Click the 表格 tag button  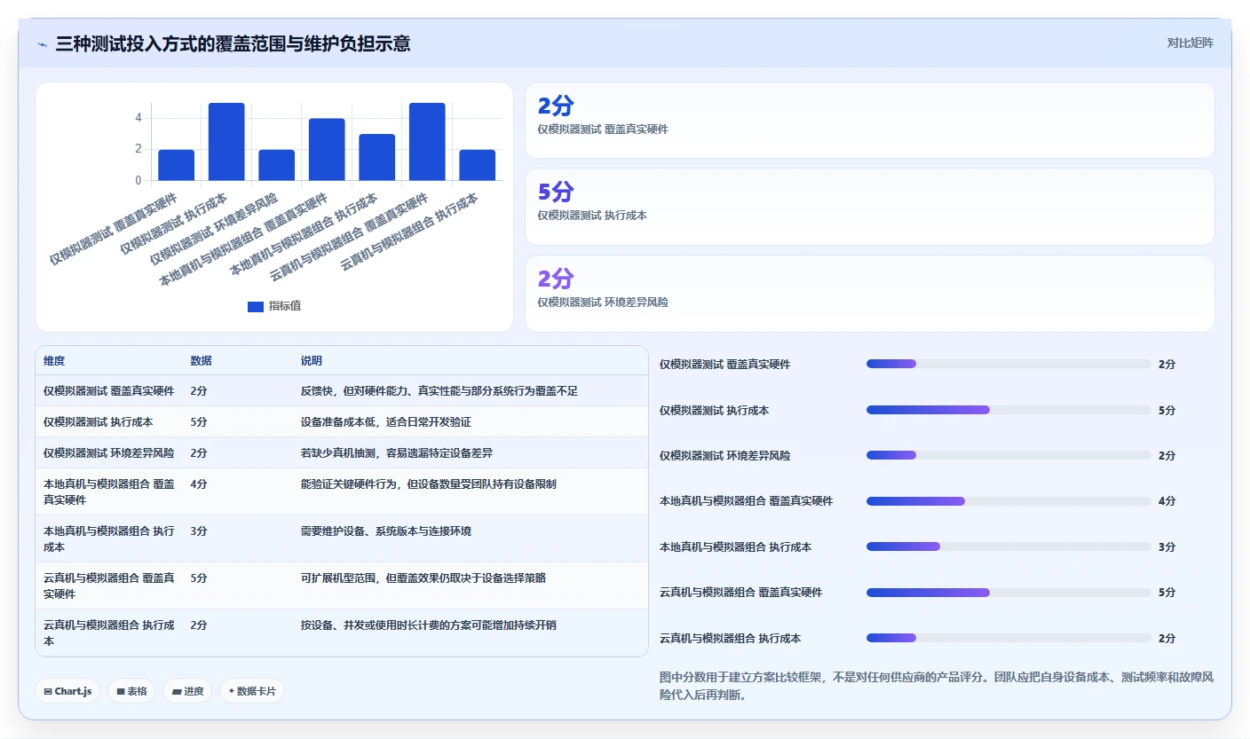coord(131,691)
